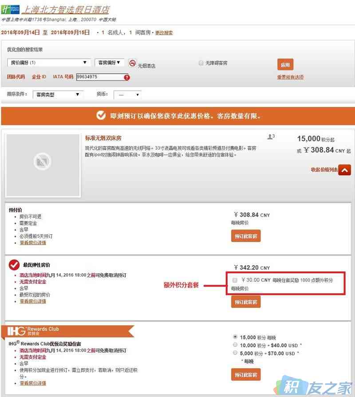Open the 标准无烟双床房 room title link

(x=103, y=138)
